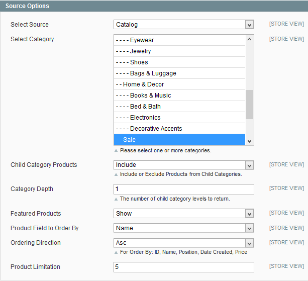Pick the Decorative Accents category
The width and height of the screenshot is (308, 281).
pyautogui.click(x=179, y=129)
